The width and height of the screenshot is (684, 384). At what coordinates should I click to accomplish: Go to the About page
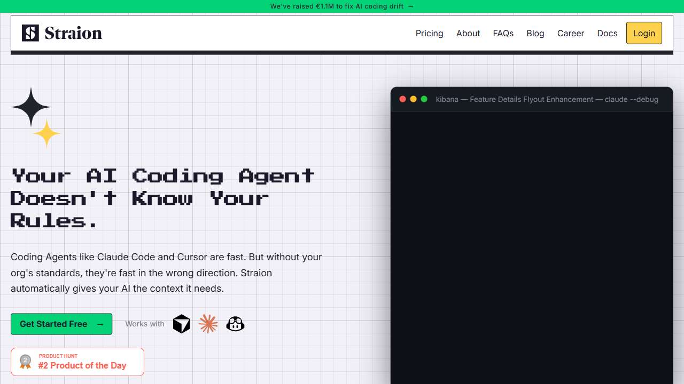[468, 33]
